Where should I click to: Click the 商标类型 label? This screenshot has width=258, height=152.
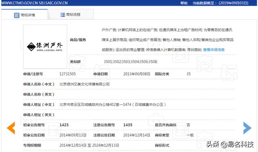[x=162, y=135]
